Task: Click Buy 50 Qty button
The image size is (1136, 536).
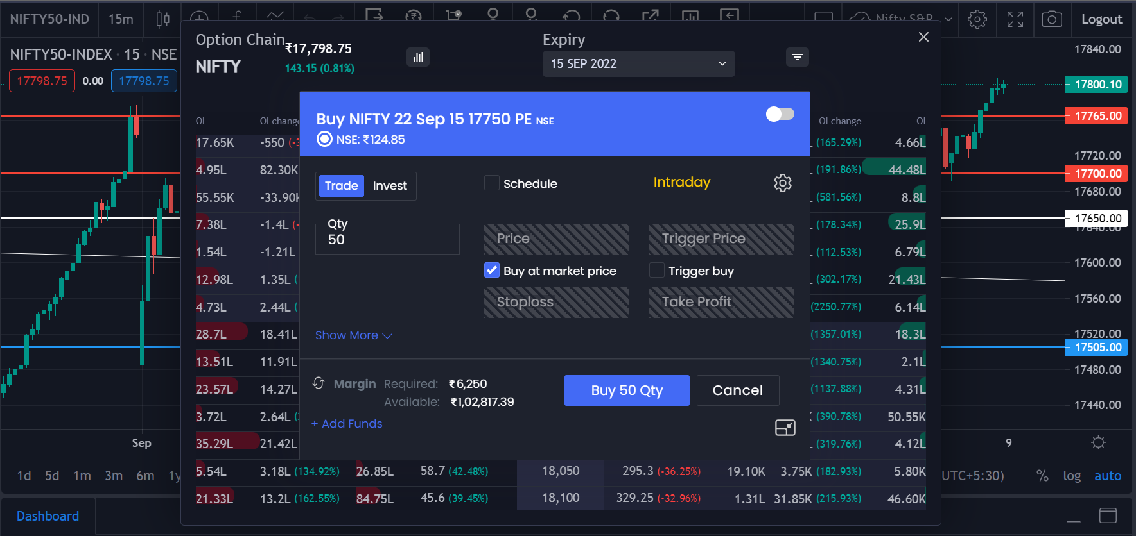Action: click(627, 390)
